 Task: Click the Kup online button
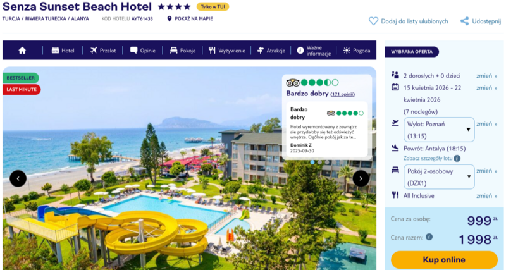tap(444, 260)
